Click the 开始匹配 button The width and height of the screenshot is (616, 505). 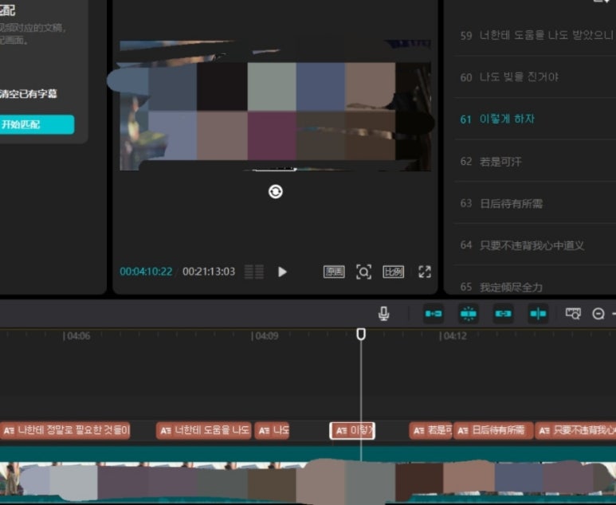(x=36, y=124)
